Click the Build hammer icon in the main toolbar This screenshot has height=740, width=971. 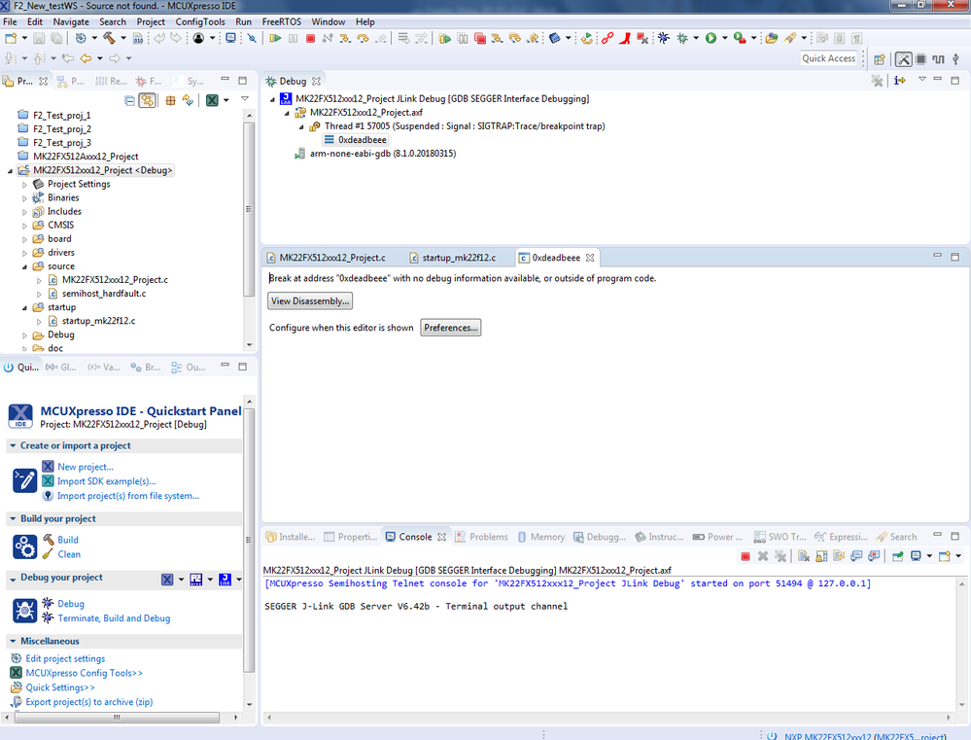tap(109, 39)
